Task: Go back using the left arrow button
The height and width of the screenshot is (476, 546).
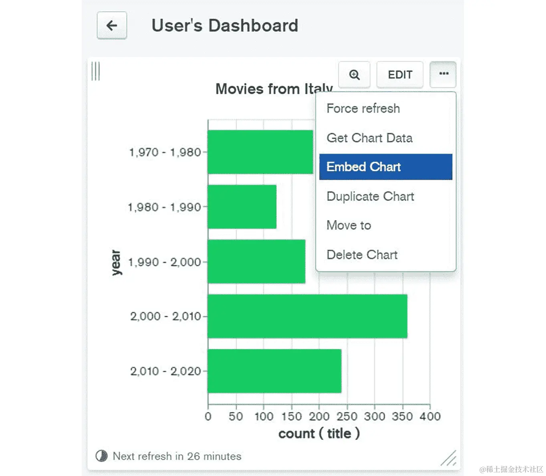Action: pos(112,26)
